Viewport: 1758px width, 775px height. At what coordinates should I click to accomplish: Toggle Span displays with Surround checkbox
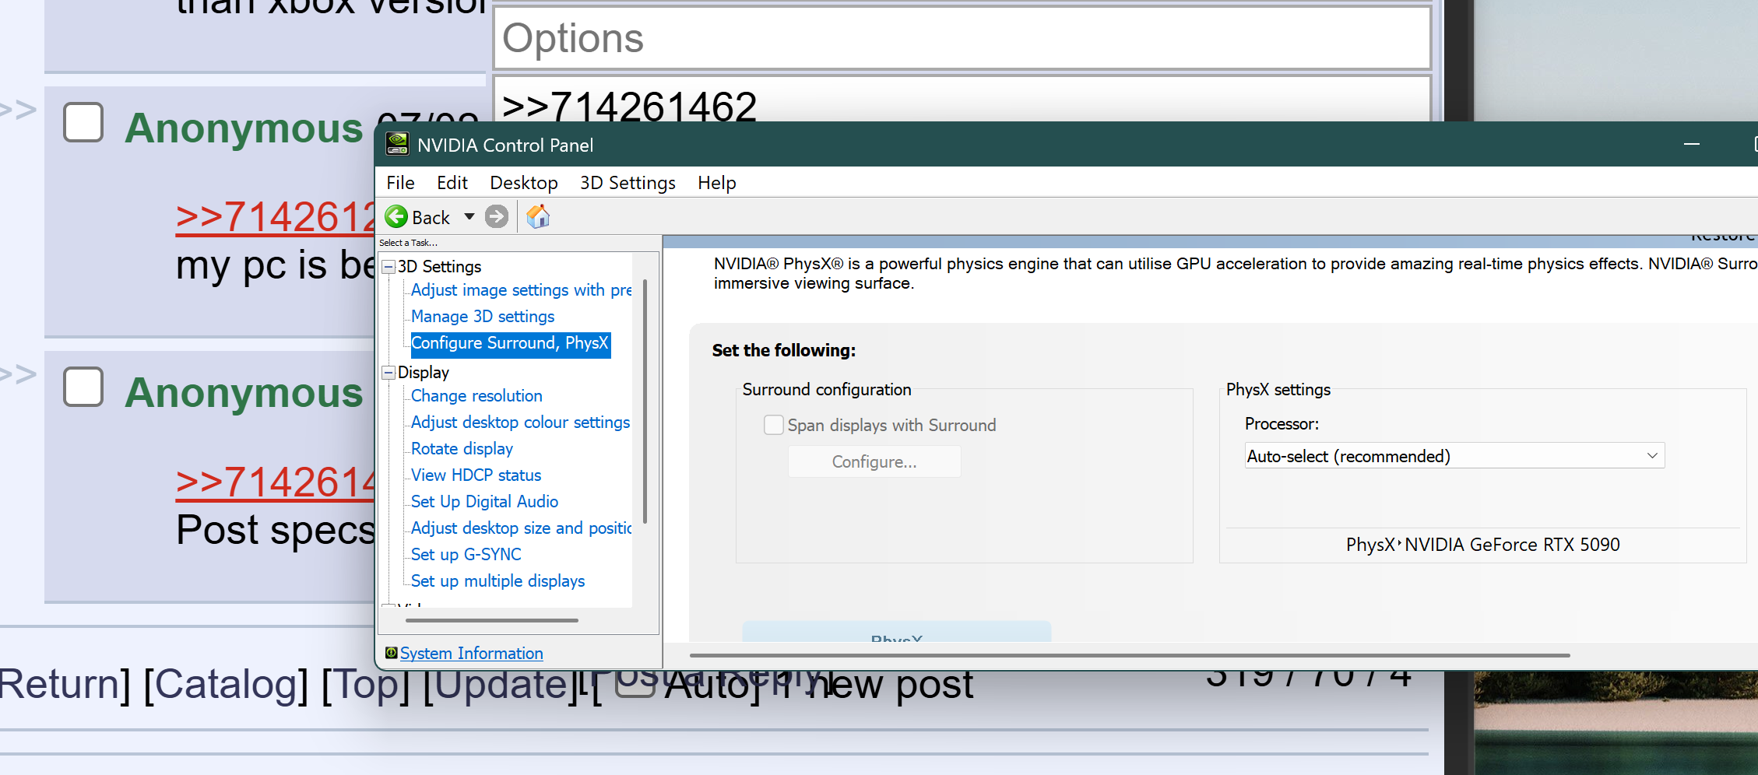[774, 425]
